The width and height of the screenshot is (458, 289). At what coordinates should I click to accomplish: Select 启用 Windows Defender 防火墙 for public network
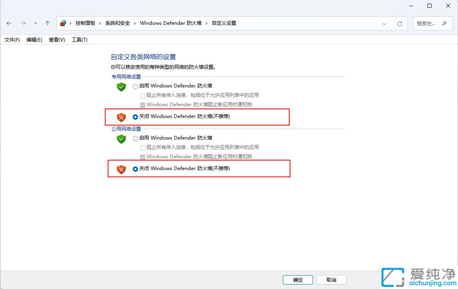pyautogui.click(x=135, y=138)
